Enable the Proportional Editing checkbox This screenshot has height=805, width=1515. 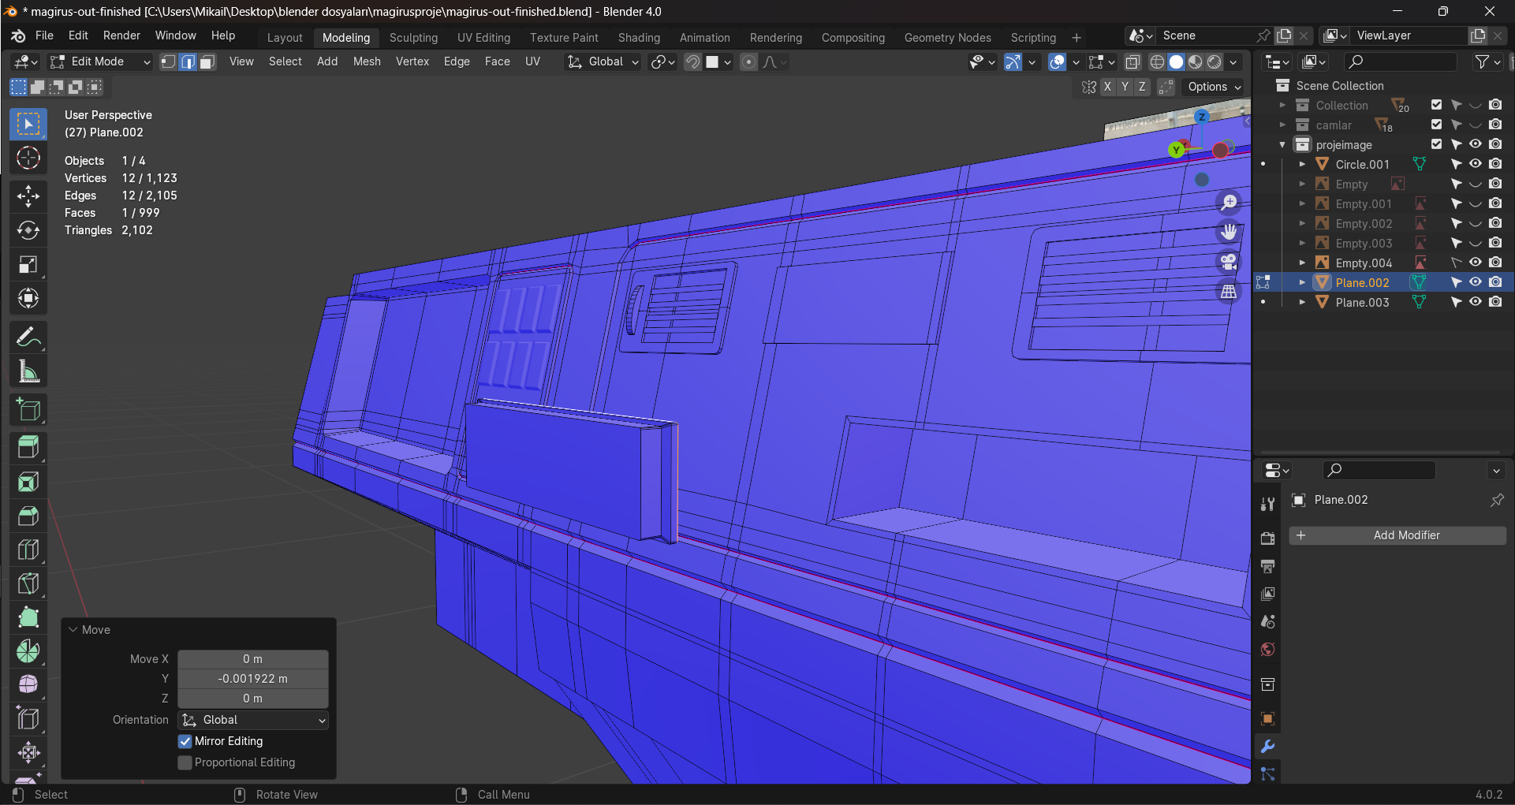(x=185, y=762)
